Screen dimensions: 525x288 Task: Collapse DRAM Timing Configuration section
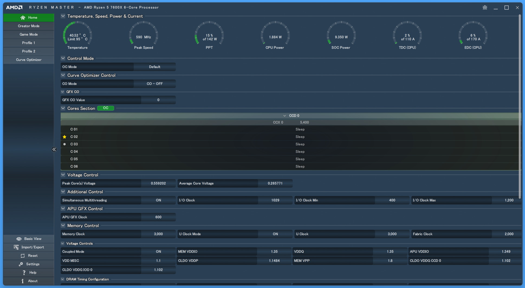[x=63, y=279]
